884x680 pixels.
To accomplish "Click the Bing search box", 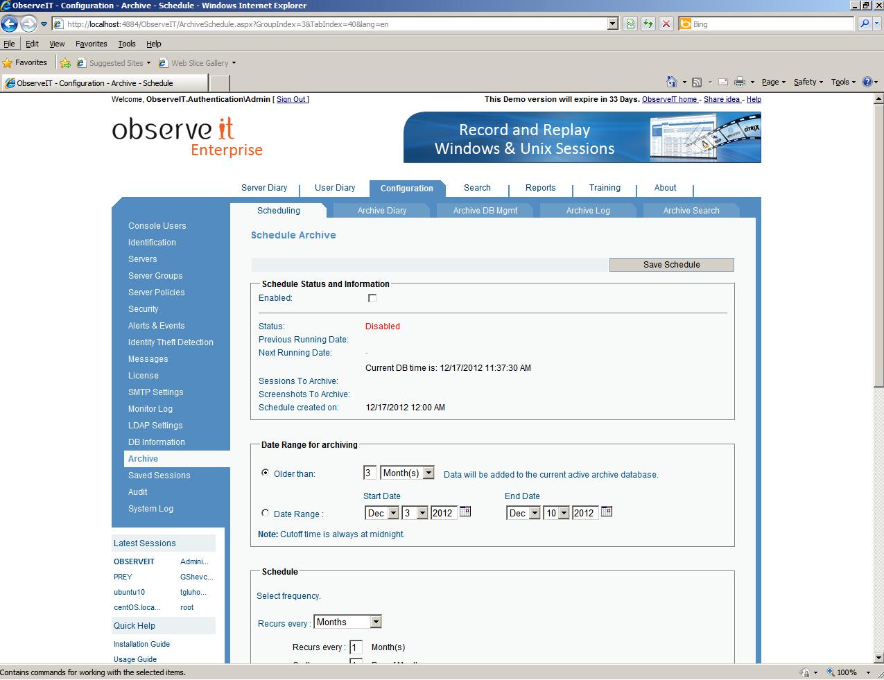I will (766, 24).
